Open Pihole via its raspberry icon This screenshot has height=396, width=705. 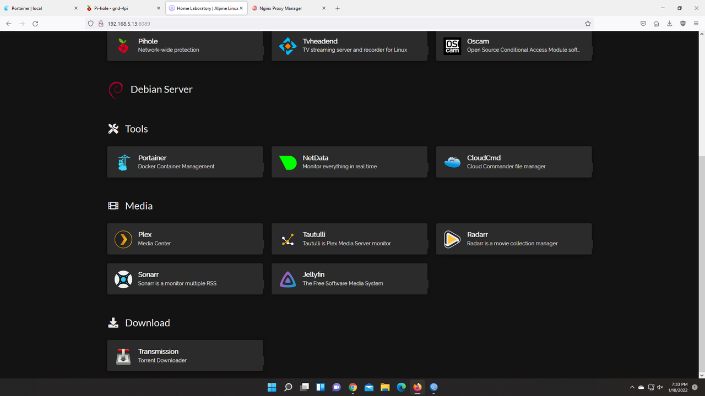point(123,46)
